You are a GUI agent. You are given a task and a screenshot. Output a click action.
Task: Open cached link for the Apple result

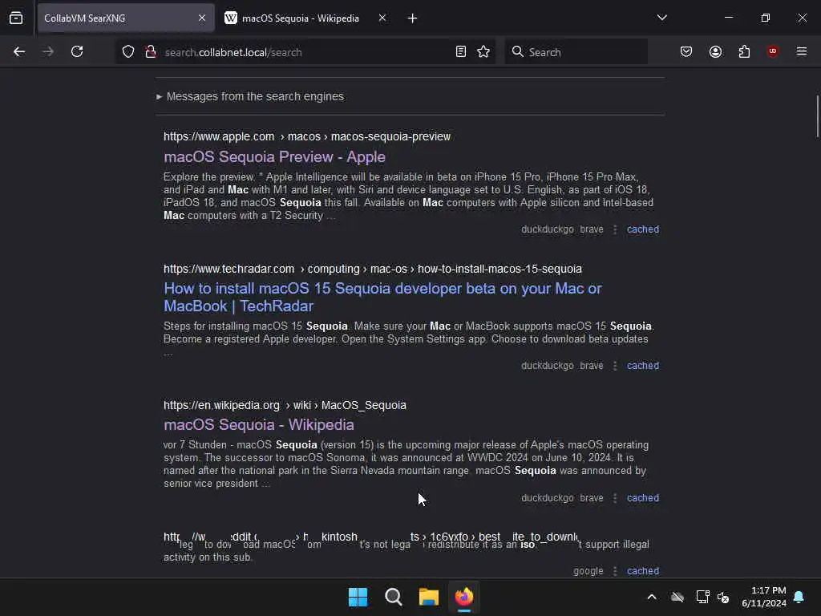pos(643,229)
